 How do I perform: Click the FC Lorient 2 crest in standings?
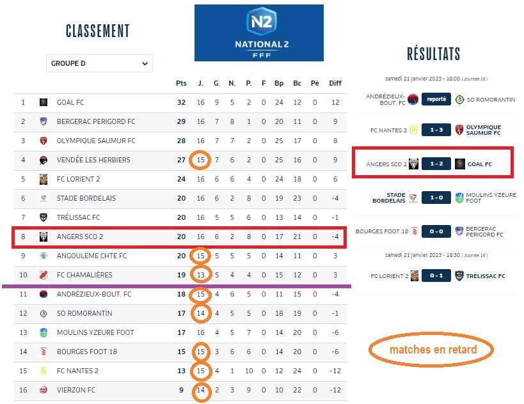pos(44,179)
